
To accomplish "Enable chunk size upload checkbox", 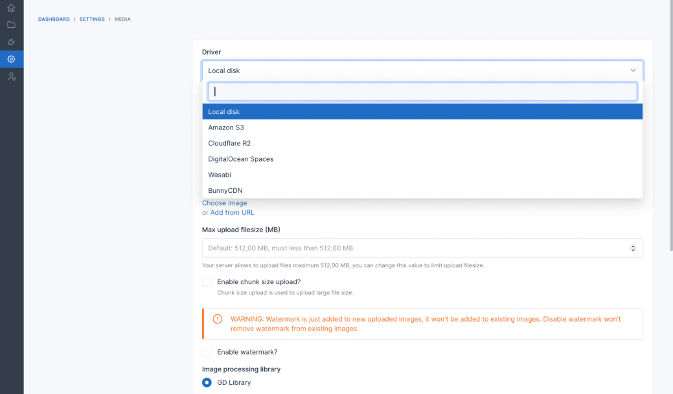I will [207, 281].
